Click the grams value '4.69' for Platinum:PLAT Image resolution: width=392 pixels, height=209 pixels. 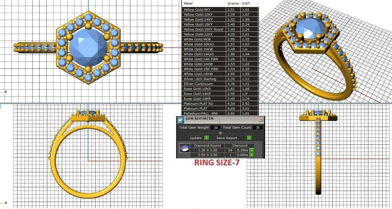[231, 109]
